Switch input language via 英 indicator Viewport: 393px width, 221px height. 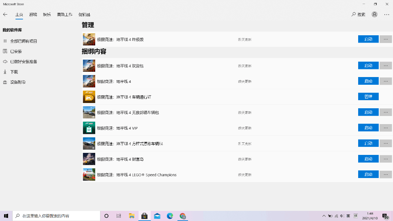point(348,216)
